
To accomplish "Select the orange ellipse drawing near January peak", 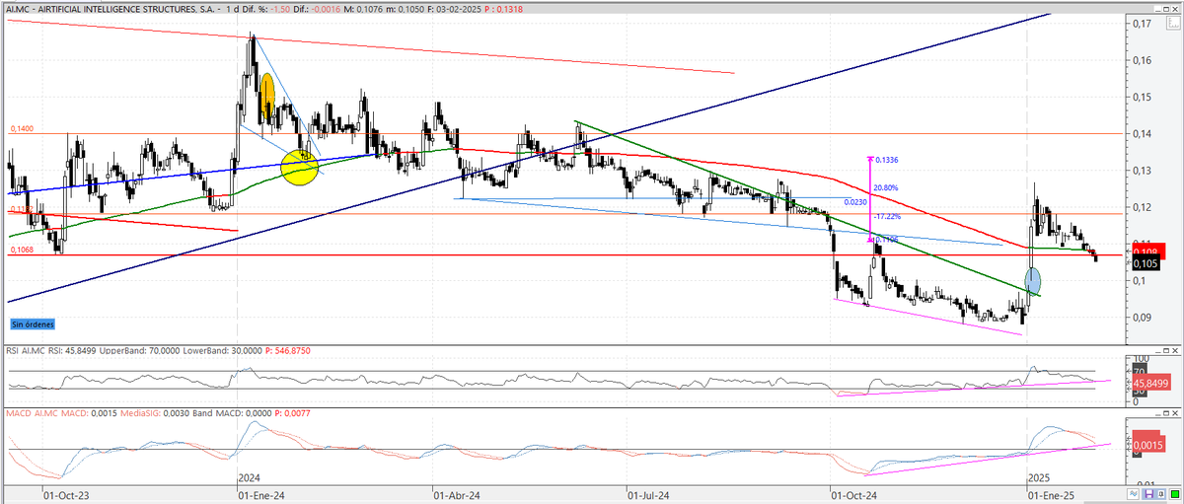I will (x=266, y=98).
